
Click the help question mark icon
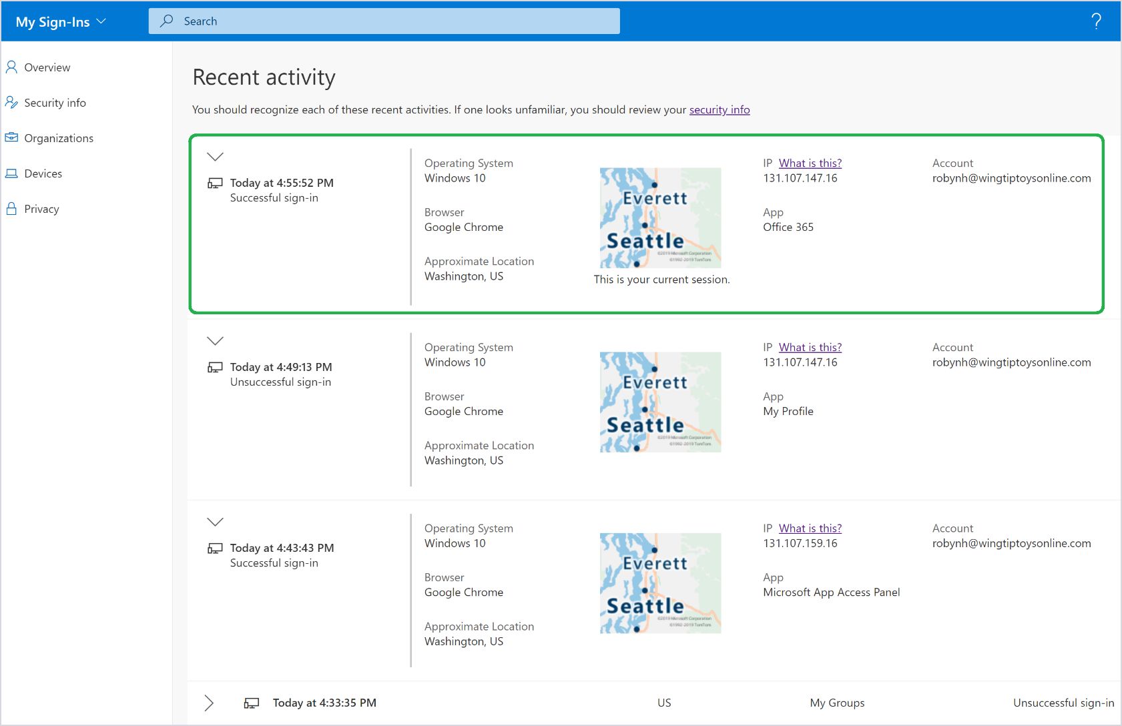pyautogui.click(x=1096, y=21)
